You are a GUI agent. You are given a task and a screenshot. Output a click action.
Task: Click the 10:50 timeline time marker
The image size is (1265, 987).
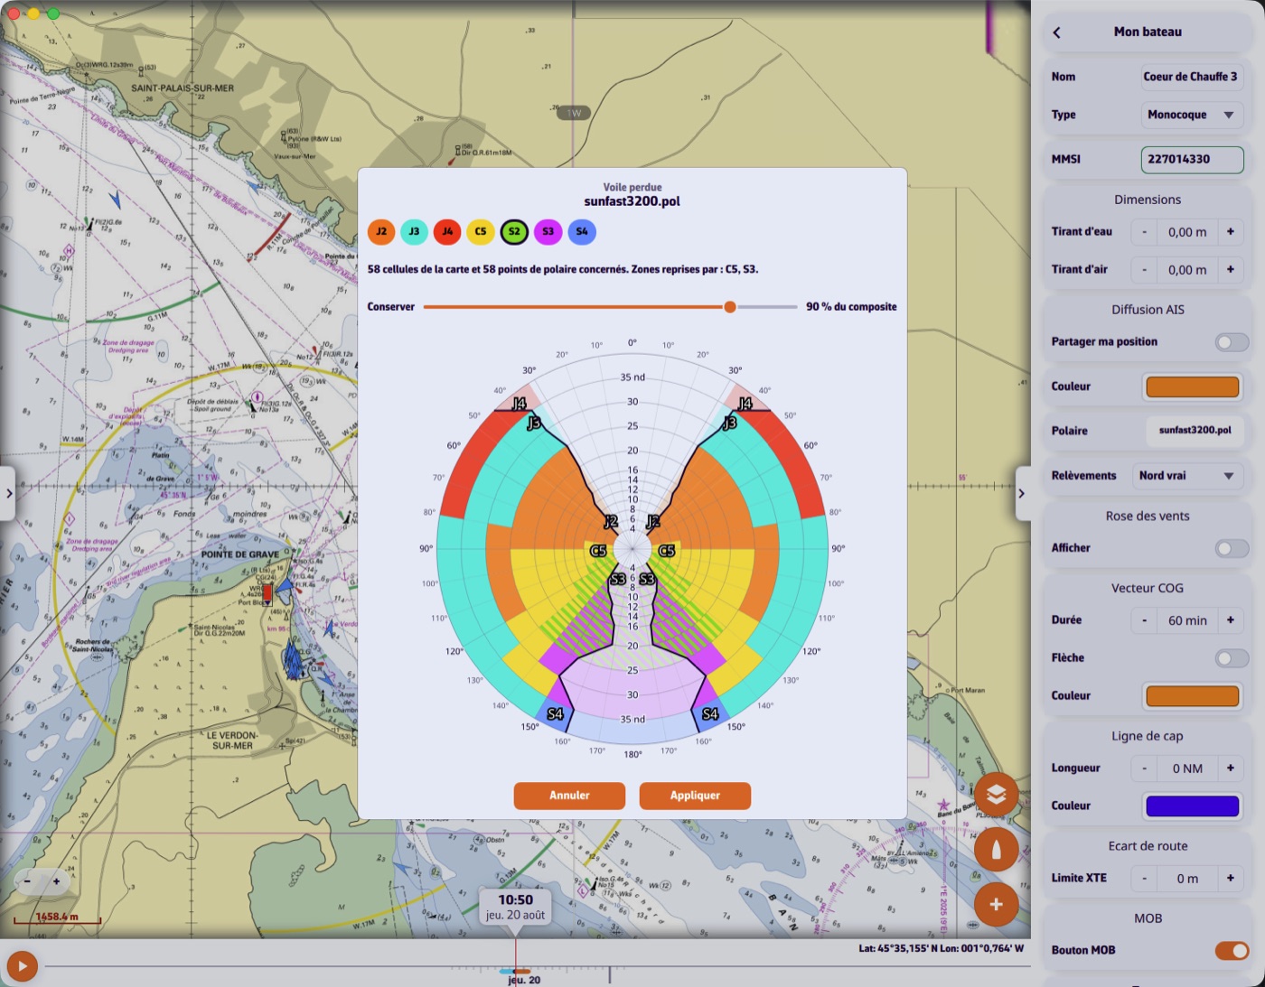click(x=515, y=907)
